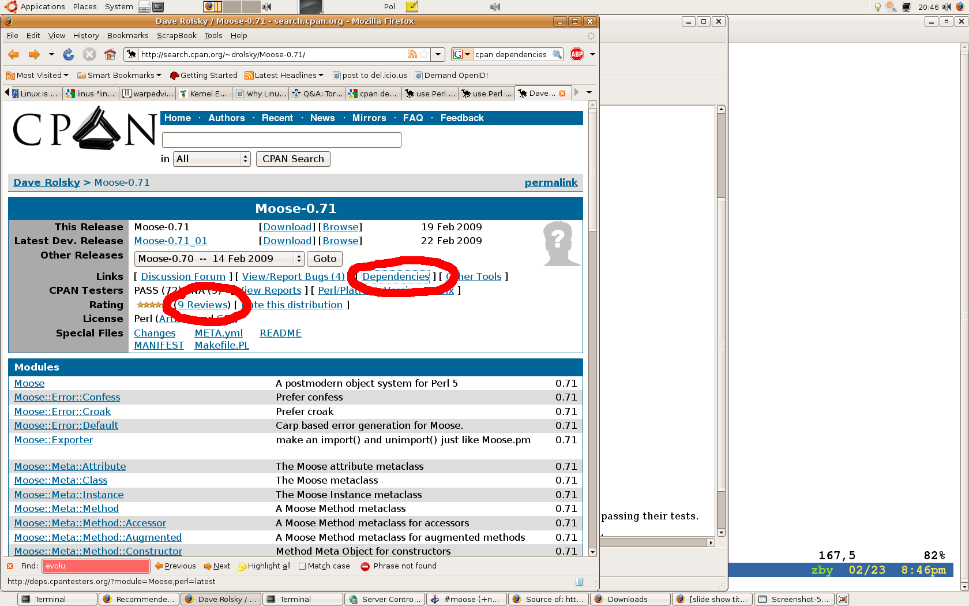
Task: Go back with the Back arrow
Action: [x=13, y=54]
